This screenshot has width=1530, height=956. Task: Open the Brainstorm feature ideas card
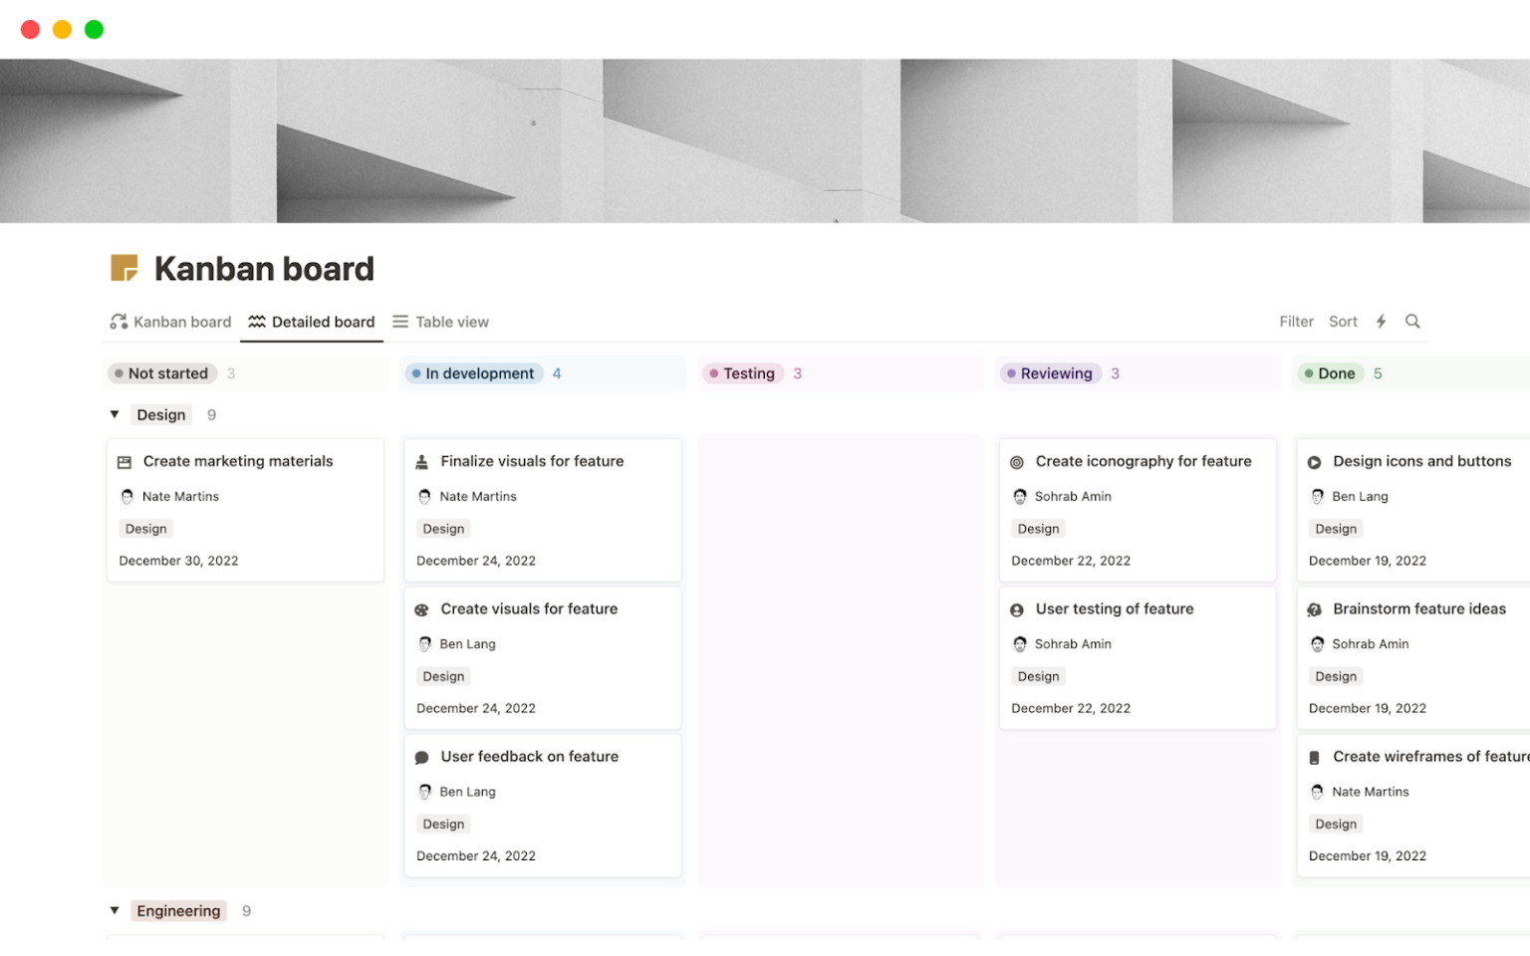pos(1419,608)
